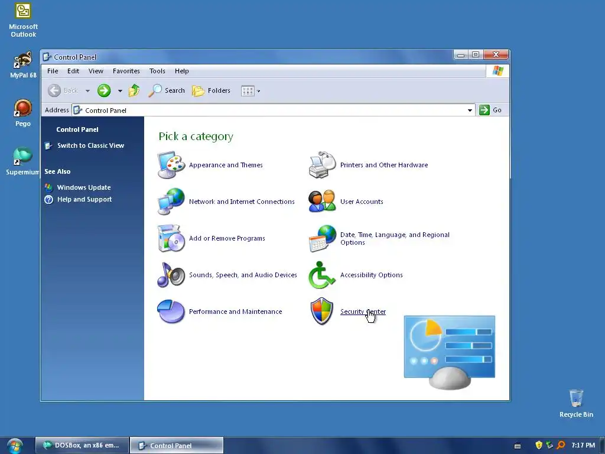Click Printers and Other Hardware text link
The height and width of the screenshot is (454, 605).
(x=384, y=165)
